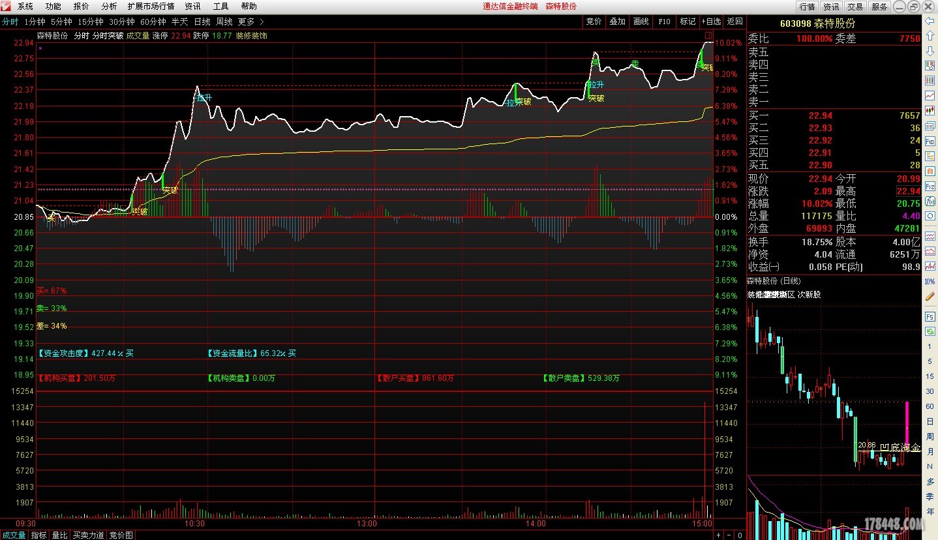Select the 指标 bottom tab
The width and height of the screenshot is (938, 540).
38,535
